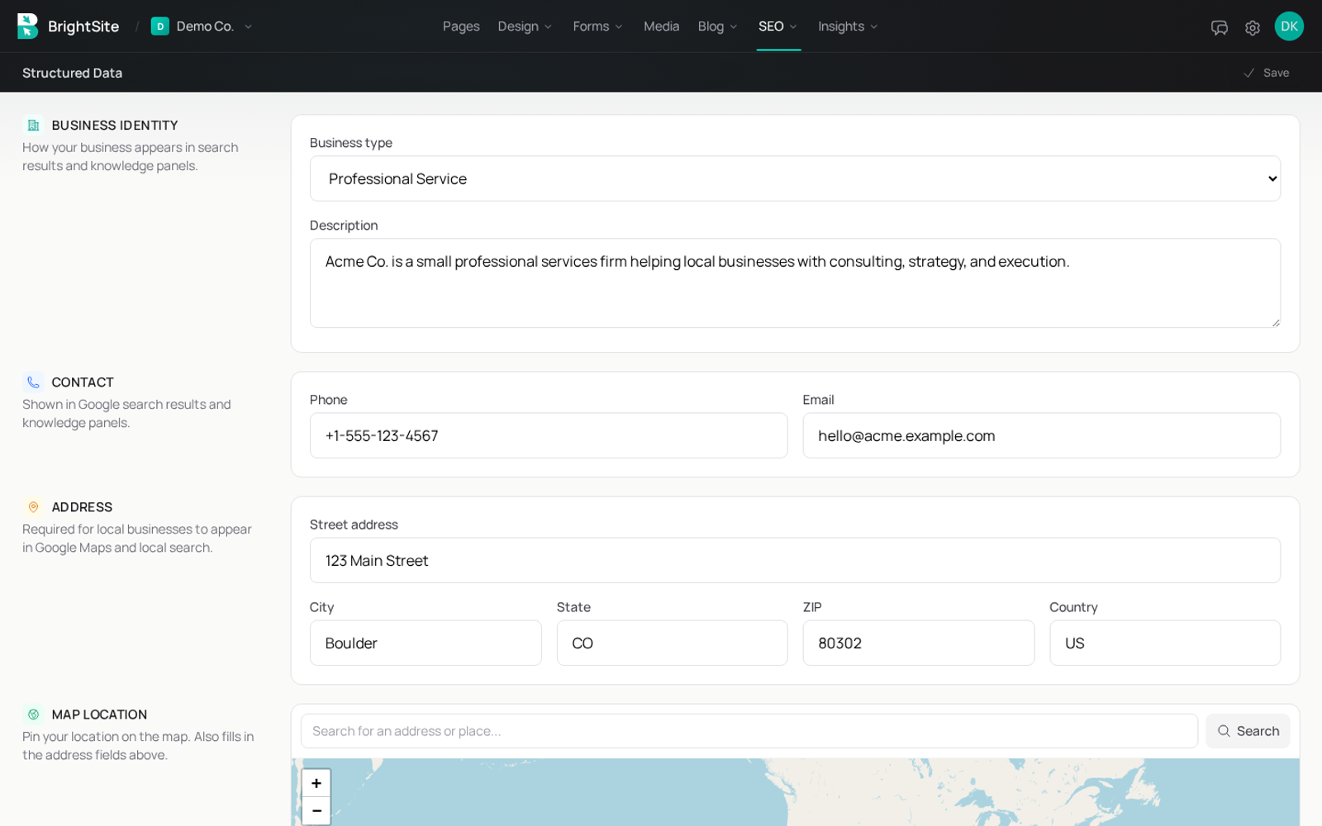Zoom out on the map
This screenshot has width=1322, height=826.
tap(316, 811)
